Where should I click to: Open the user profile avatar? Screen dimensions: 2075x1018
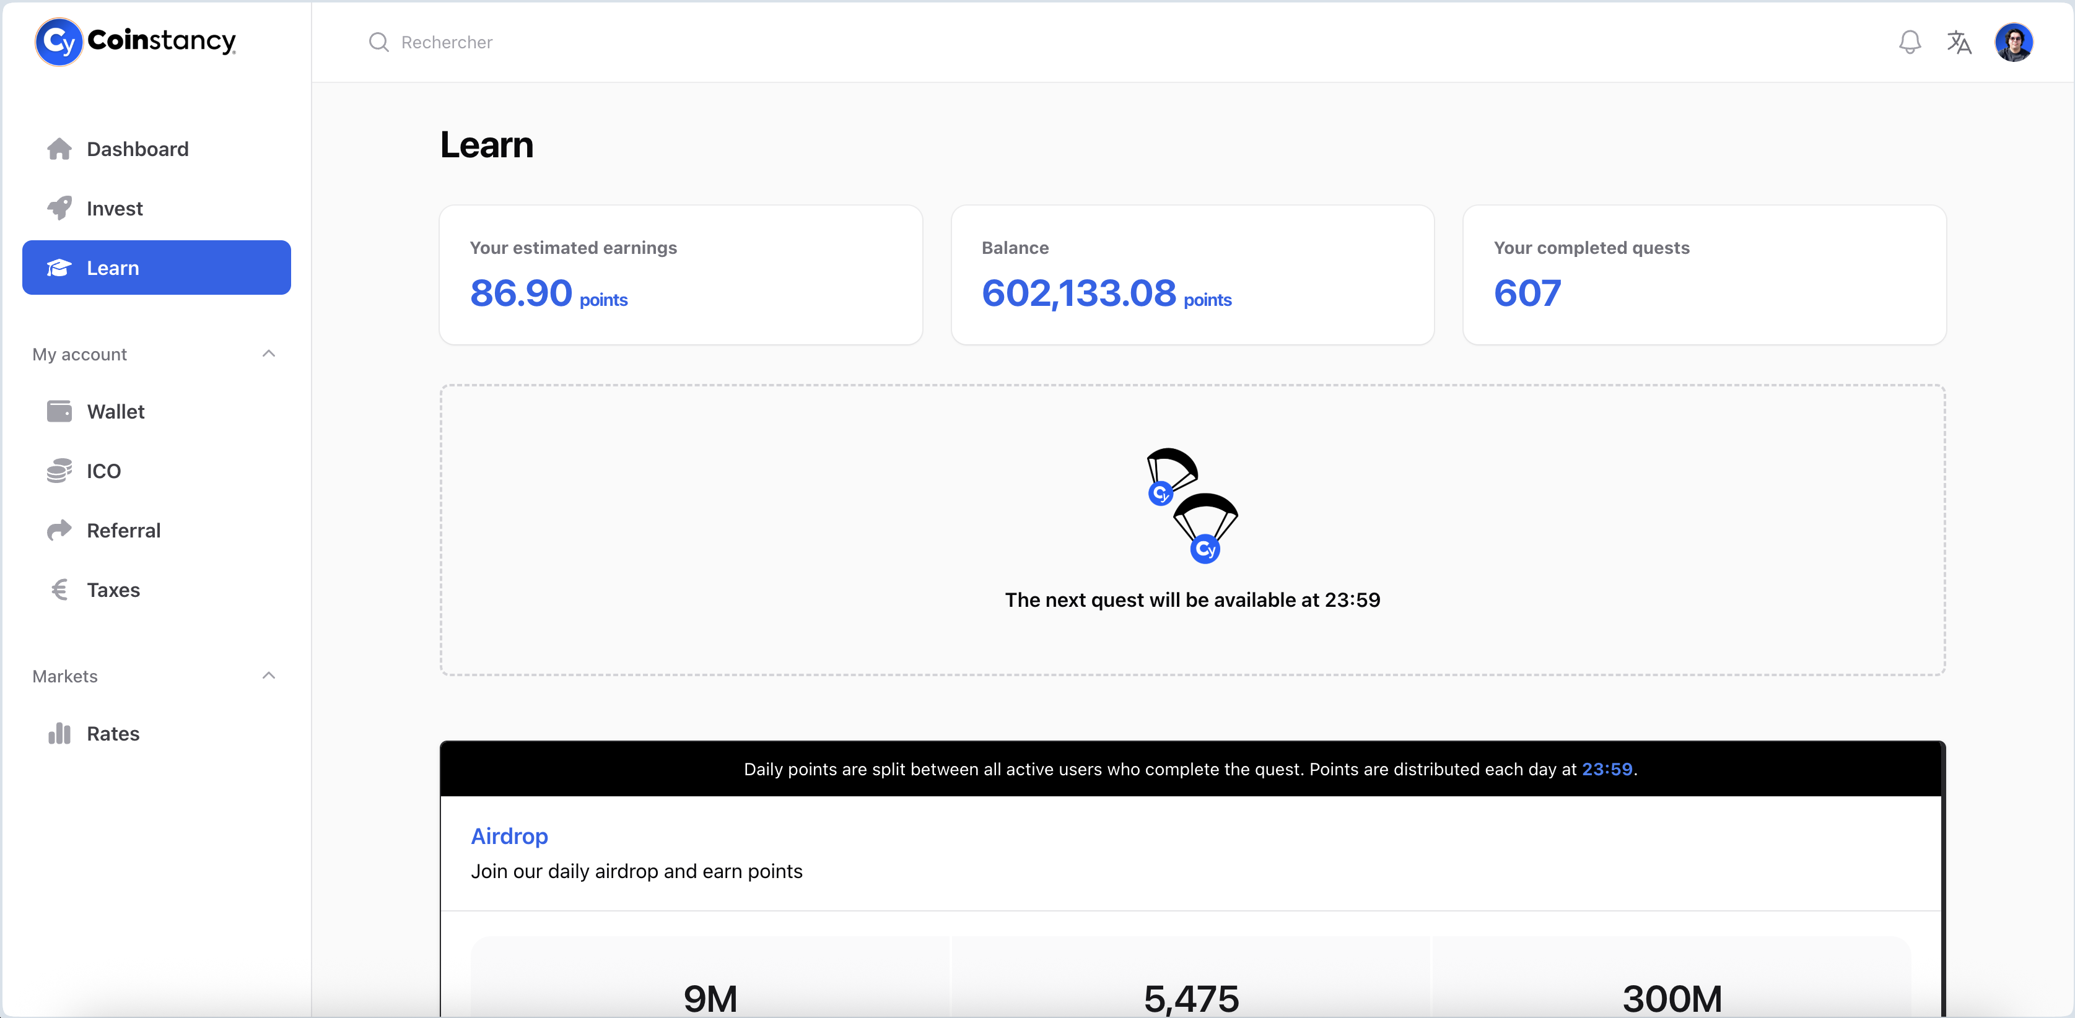pos(2013,42)
